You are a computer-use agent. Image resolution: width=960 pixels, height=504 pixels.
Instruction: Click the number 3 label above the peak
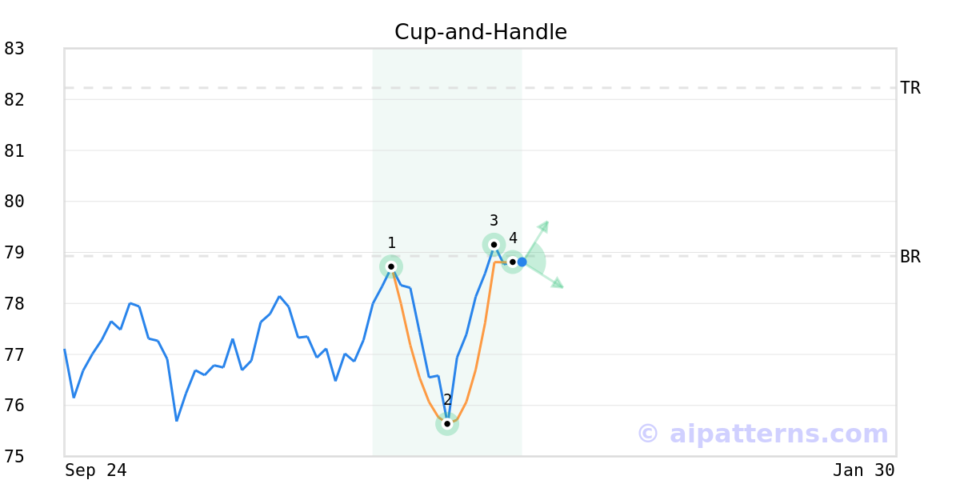494,221
